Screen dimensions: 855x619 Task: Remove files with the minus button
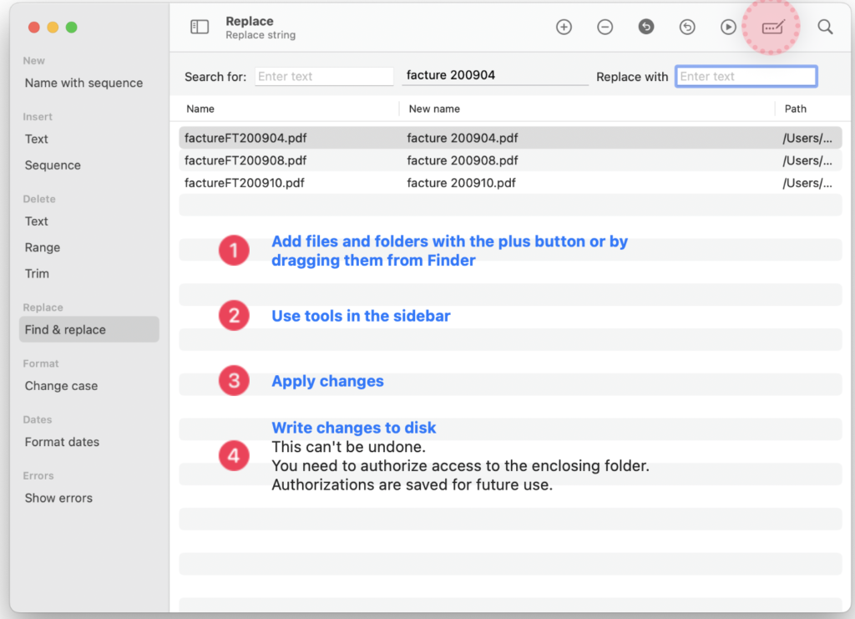(x=605, y=27)
